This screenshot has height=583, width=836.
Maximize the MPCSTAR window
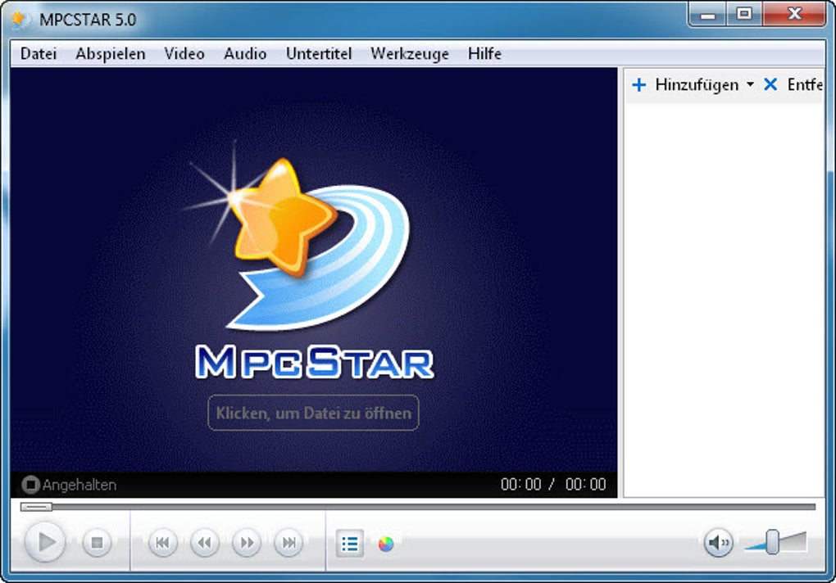(x=744, y=15)
